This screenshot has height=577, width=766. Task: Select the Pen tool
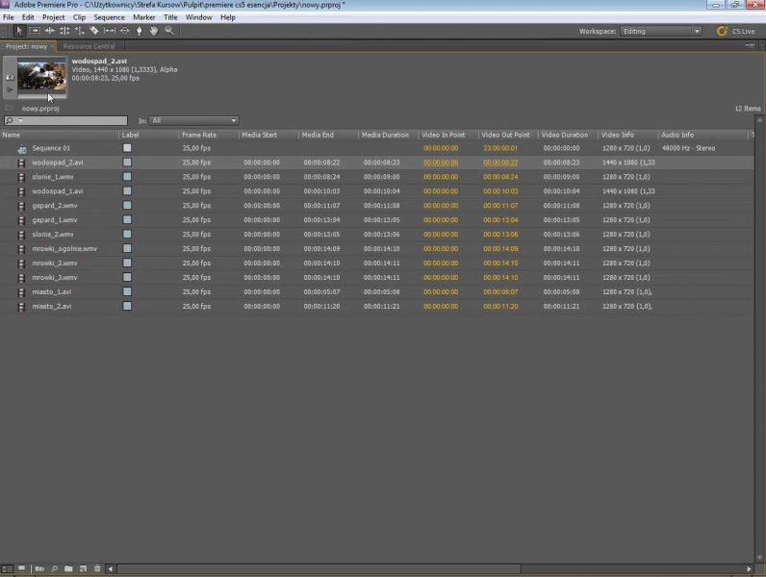[140, 31]
